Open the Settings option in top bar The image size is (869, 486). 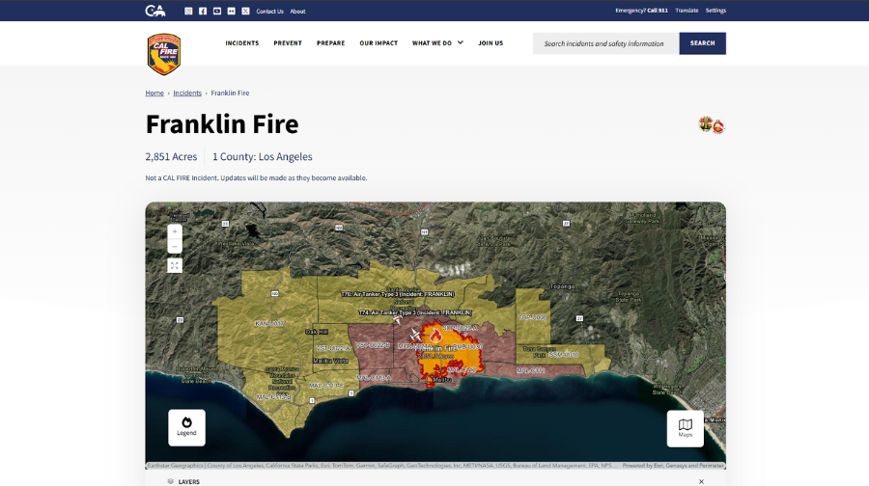point(715,11)
